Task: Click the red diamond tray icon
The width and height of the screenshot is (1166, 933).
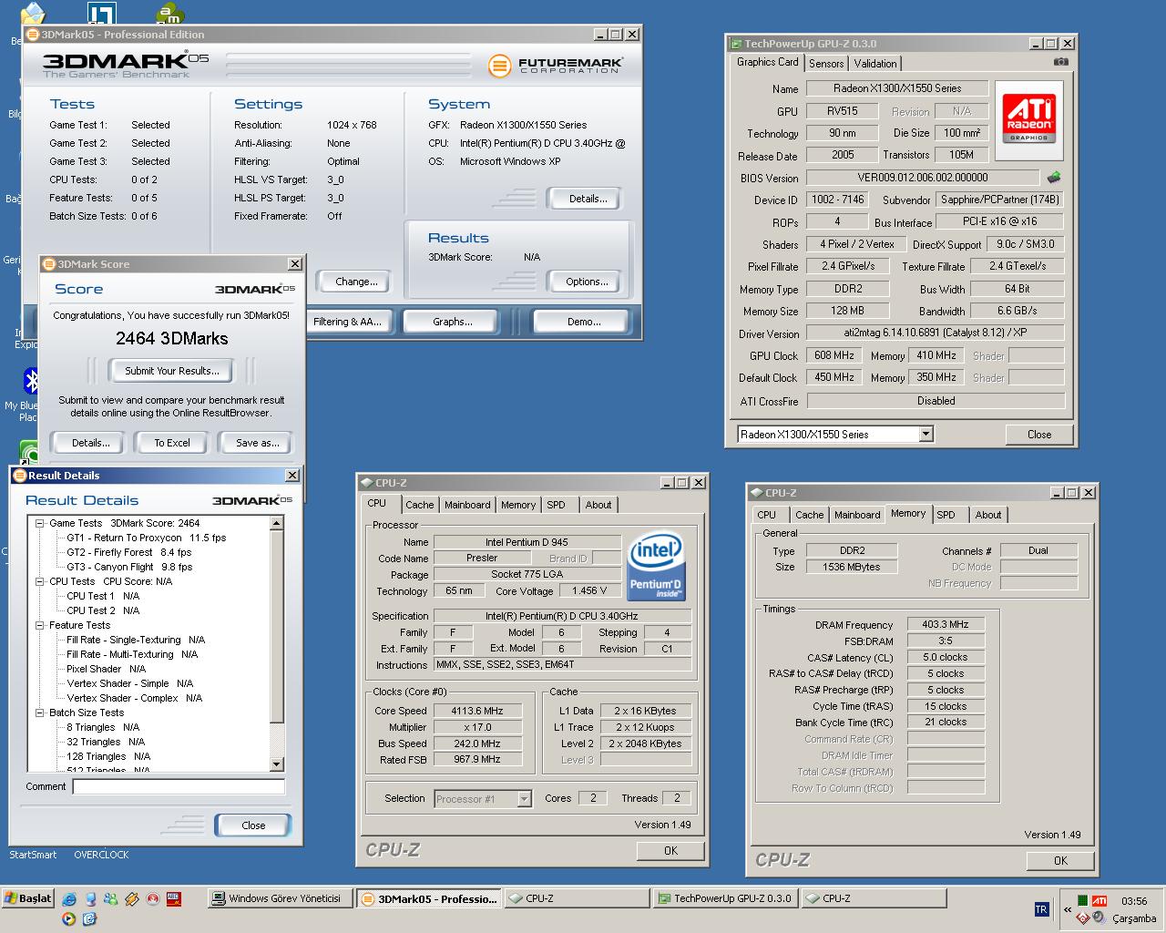Action: [x=1082, y=918]
